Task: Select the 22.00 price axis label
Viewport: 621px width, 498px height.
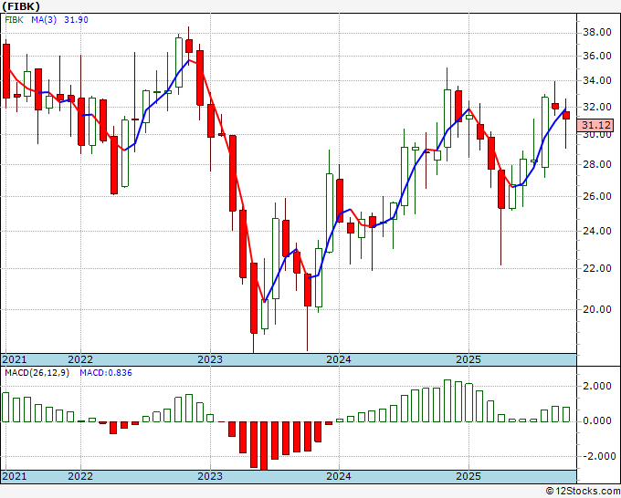Action: 597,268
